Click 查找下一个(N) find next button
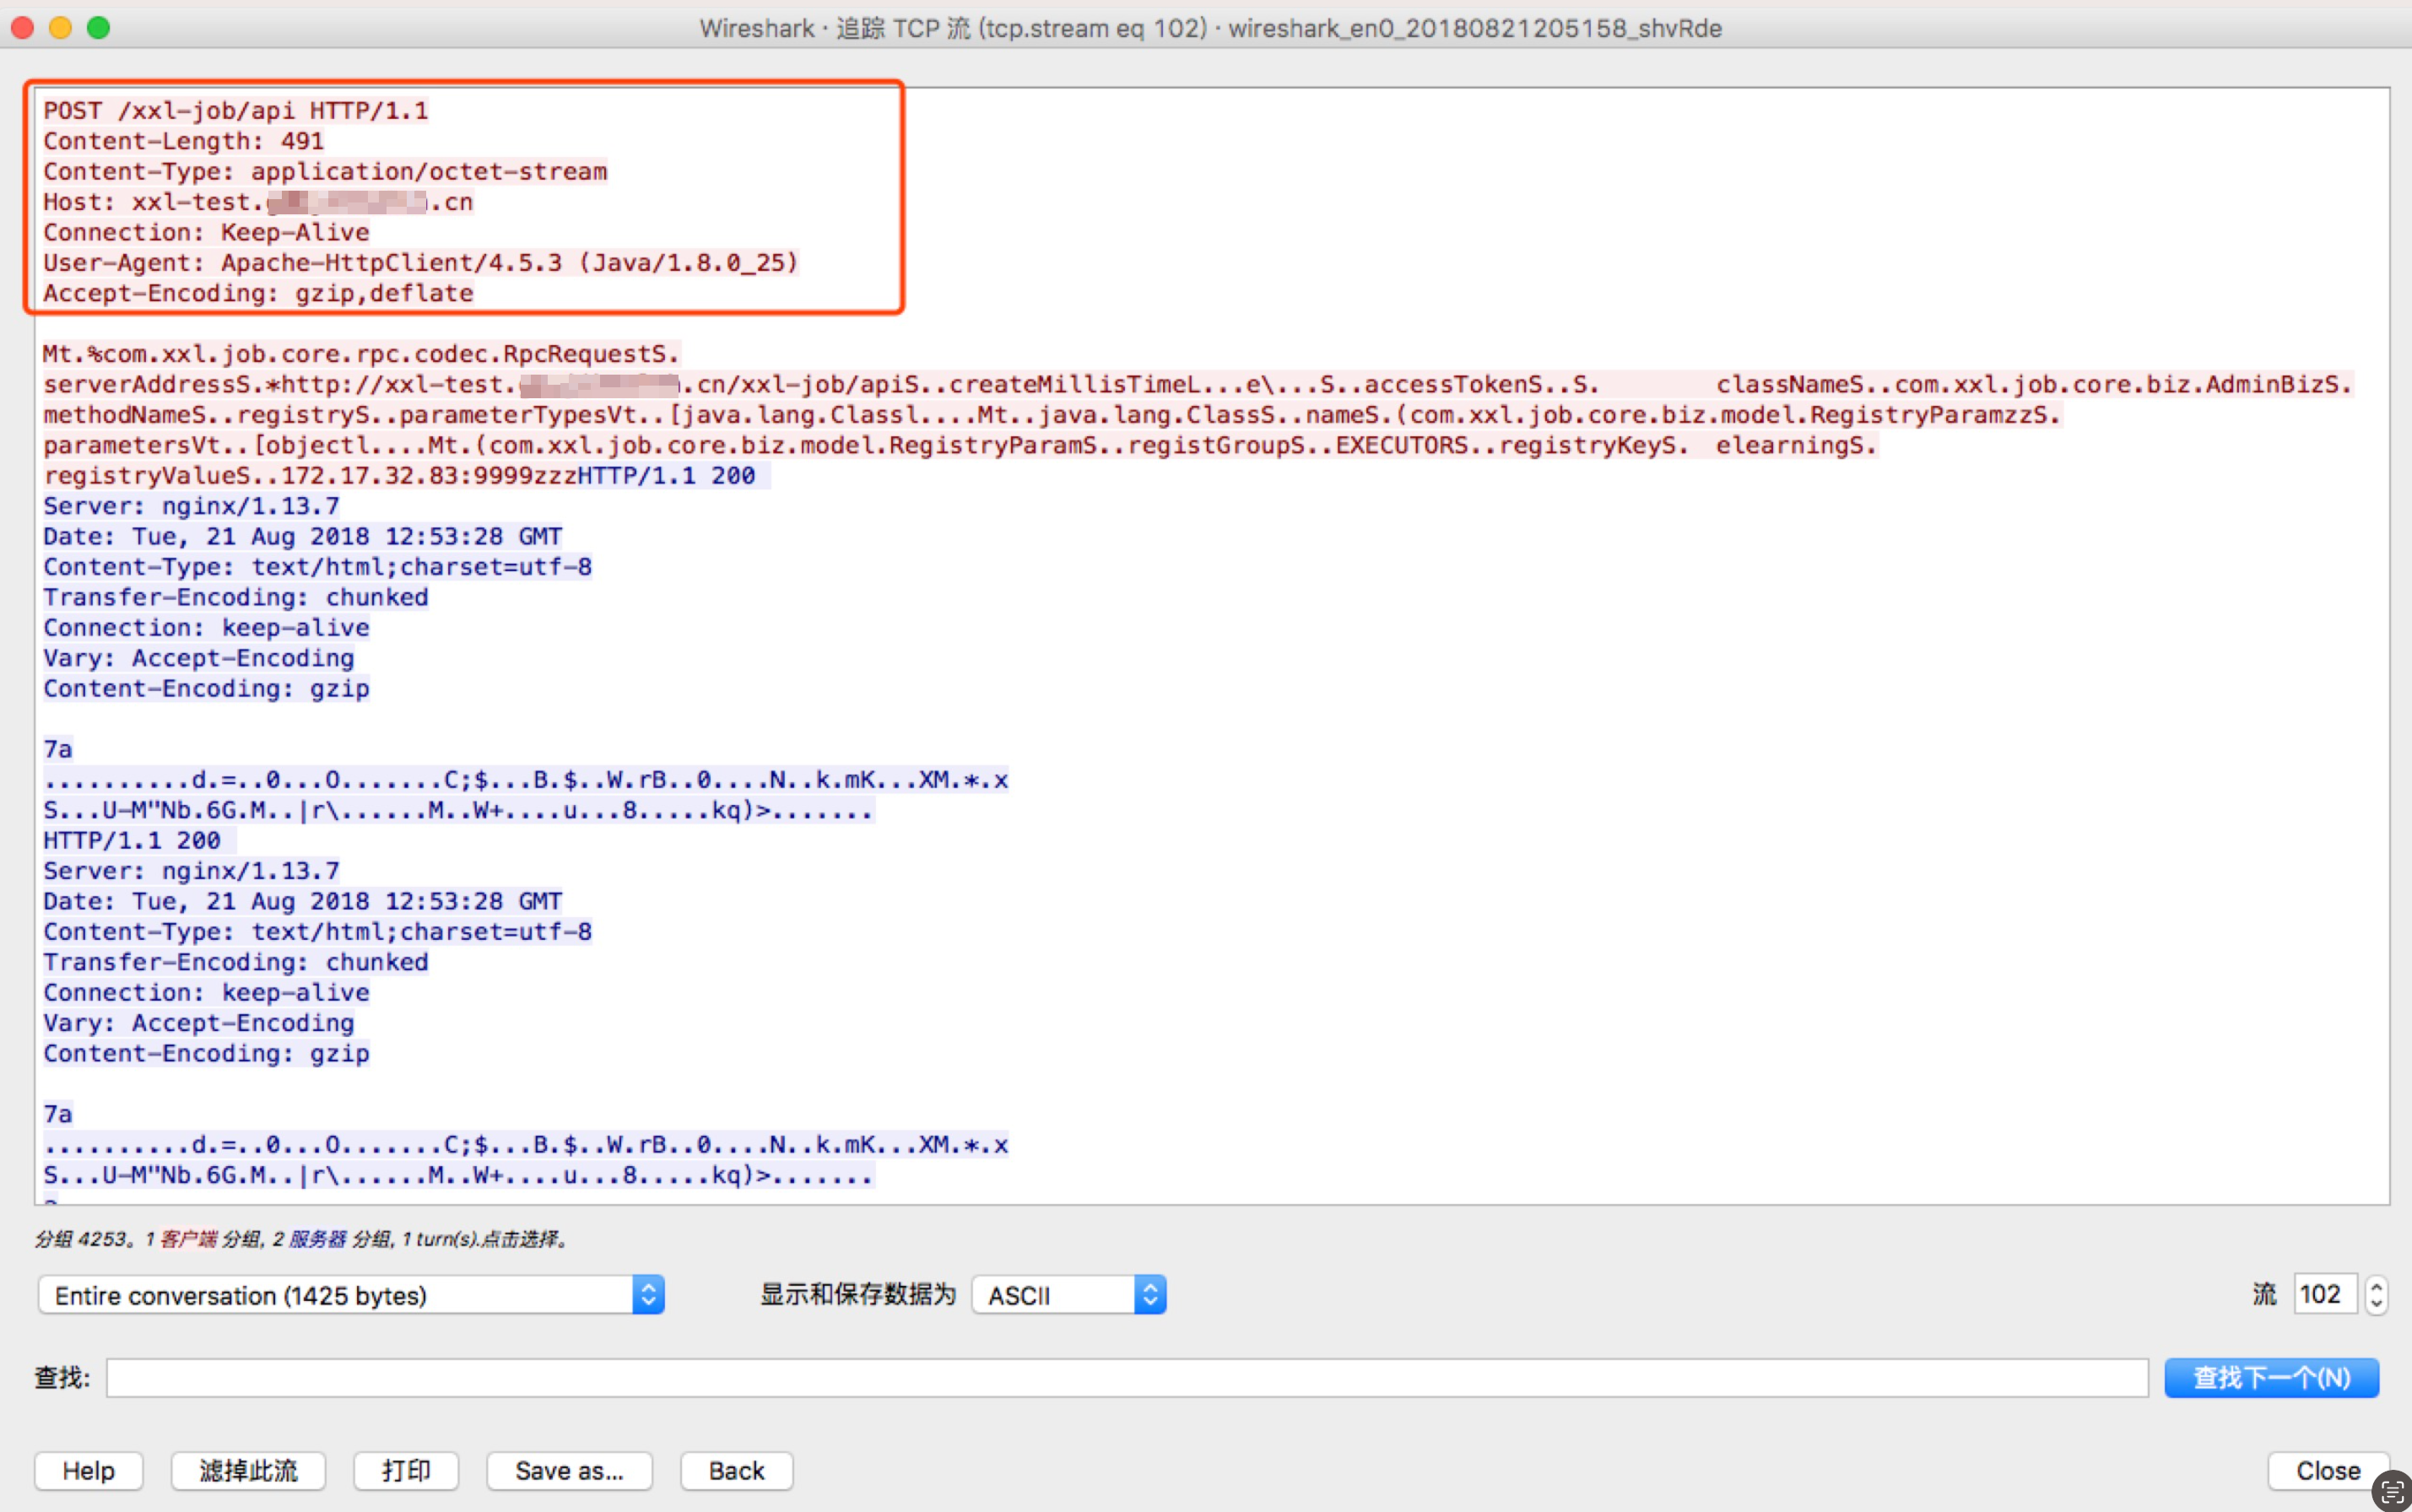Image resolution: width=2412 pixels, height=1512 pixels. coord(2271,1377)
